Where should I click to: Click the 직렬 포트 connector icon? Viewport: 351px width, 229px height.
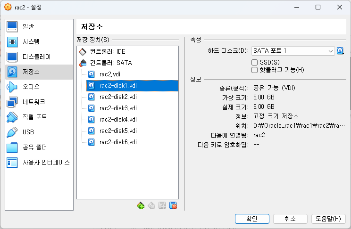coord(12,117)
